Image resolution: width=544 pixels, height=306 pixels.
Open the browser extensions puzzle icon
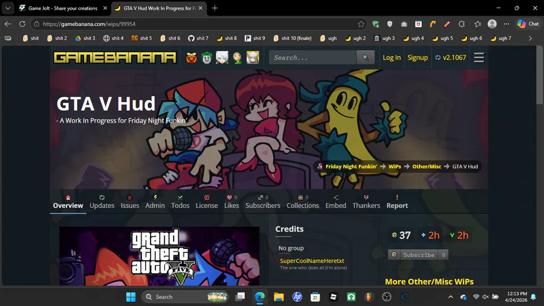[461, 24]
